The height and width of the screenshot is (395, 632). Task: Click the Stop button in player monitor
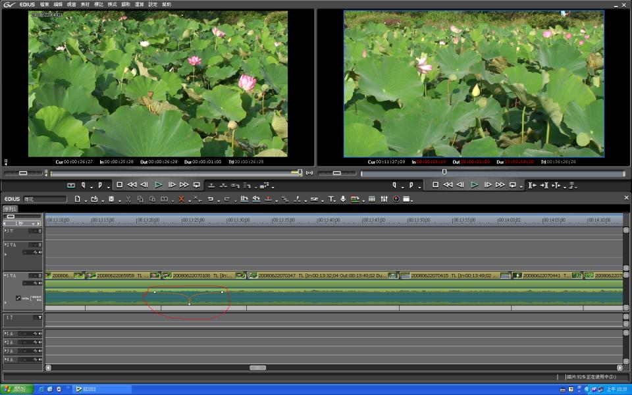click(x=119, y=185)
